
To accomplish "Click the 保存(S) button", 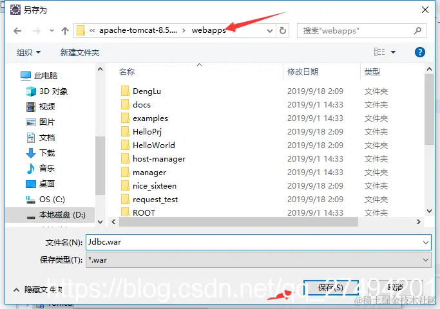I will (331, 288).
